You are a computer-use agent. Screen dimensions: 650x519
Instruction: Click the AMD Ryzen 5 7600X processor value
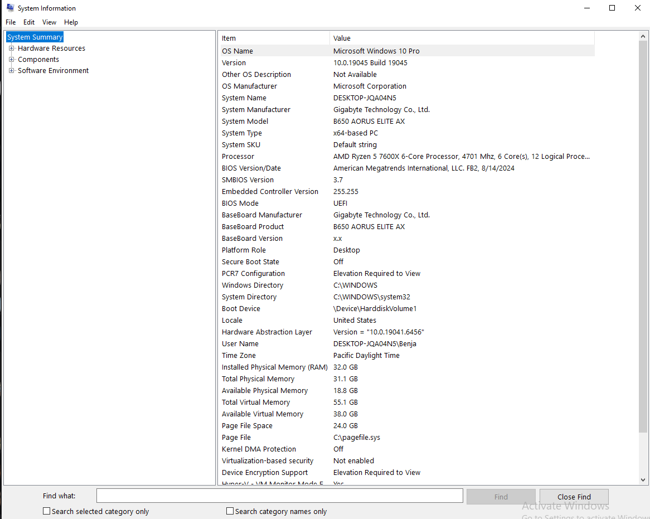click(462, 156)
